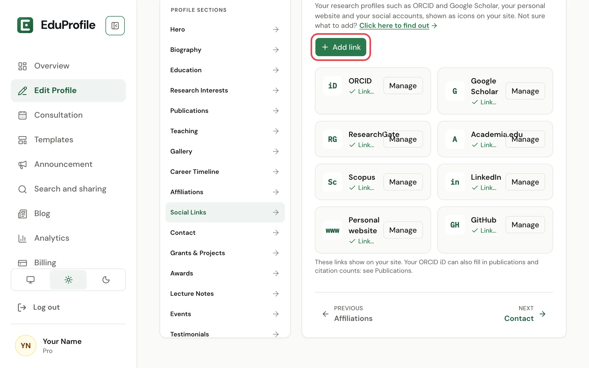Open Search and sharing
Screen dimensions: 589x368
(x=68, y=189)
